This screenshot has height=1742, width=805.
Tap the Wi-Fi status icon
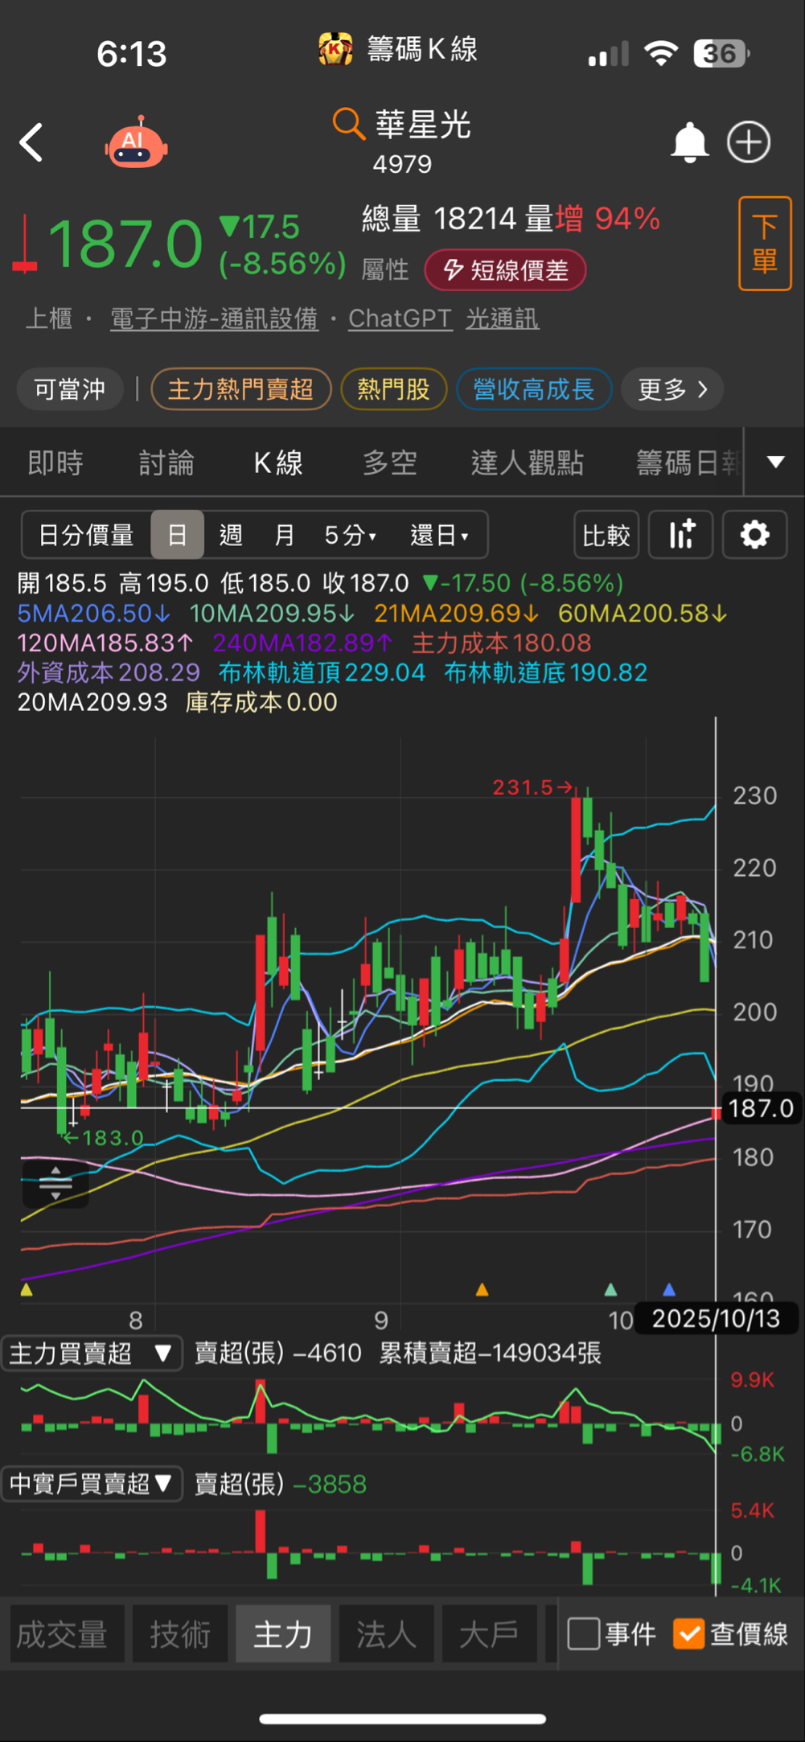tap(661, 54)
